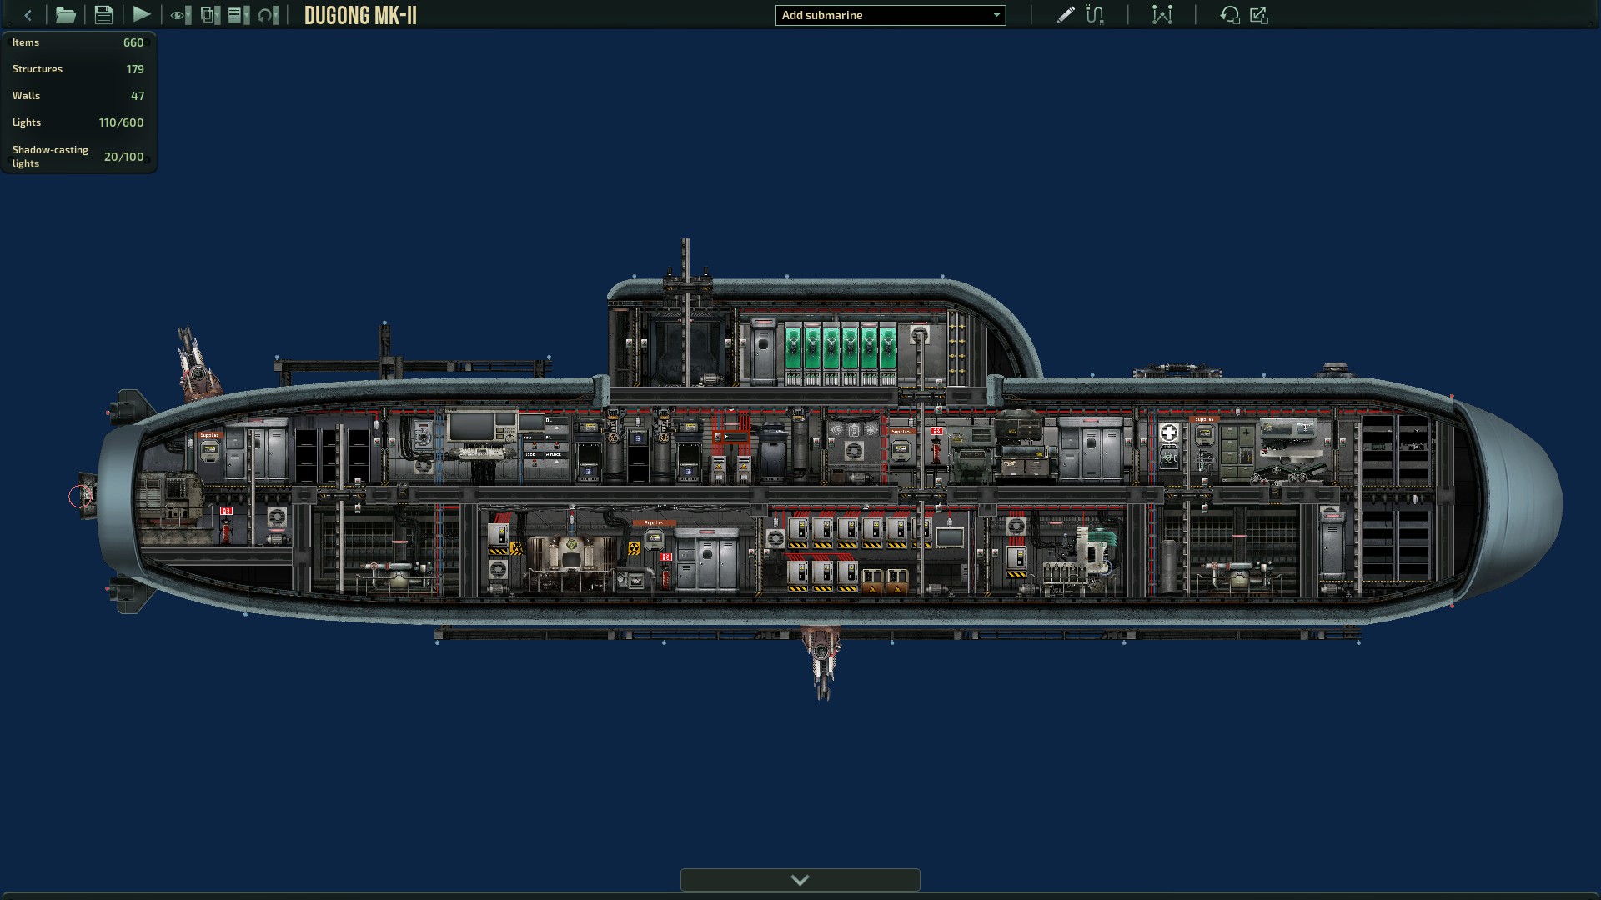Screen dimensions: 1601x900
Task: Switch to wiring mode cable icon
Action: [x=1095, y=15]
